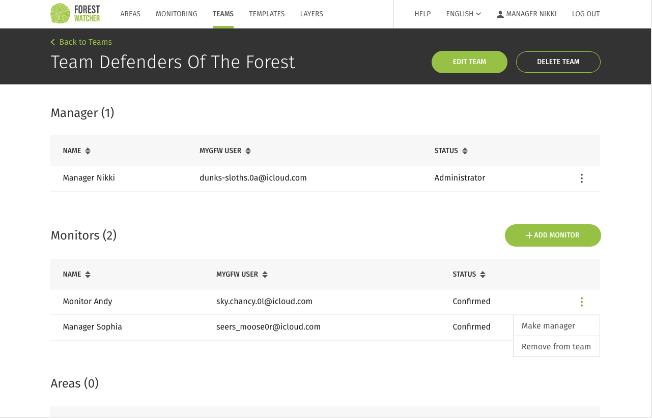Sort Manager table by MyGFW User
Viewport: 652px width, 418px height.
(248, 151)
